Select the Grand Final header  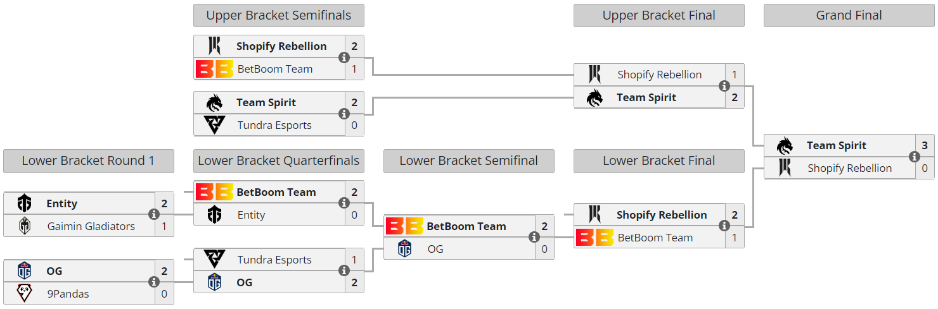849,16
